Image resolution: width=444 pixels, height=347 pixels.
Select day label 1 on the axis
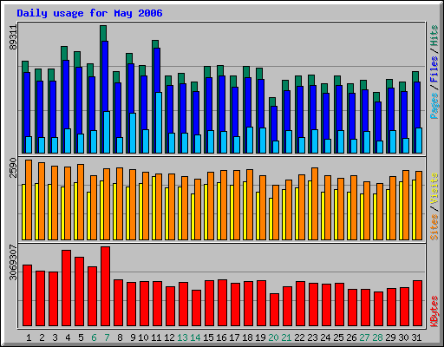[29, 337]
